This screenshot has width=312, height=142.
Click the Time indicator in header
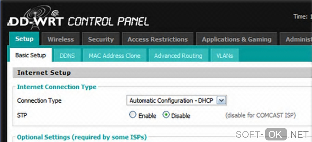303,16
